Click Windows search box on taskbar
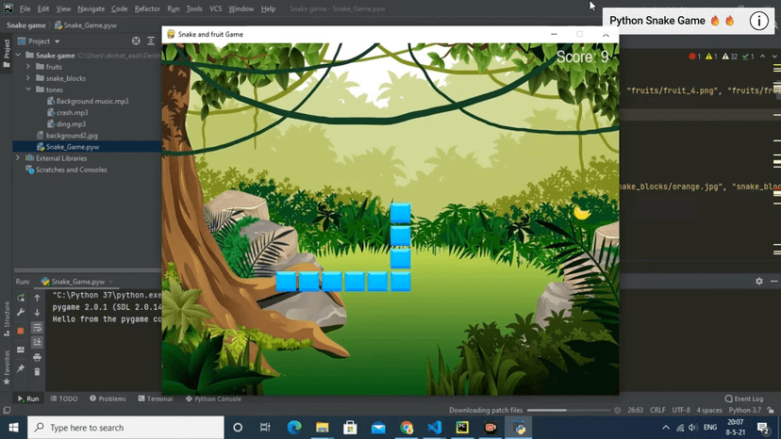Viewport: 781px width, 439px height. click(x=125, y=428)
